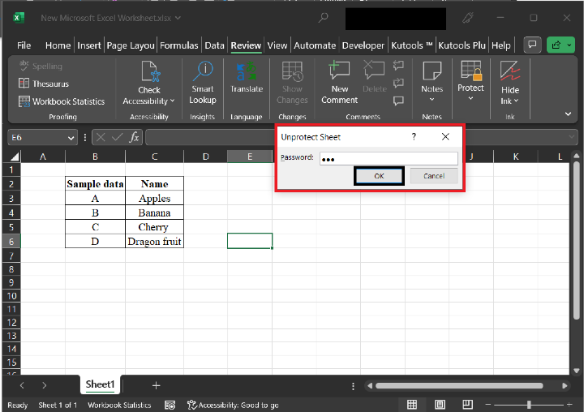Expand the Protect dropdown

[x=470, y=98]
